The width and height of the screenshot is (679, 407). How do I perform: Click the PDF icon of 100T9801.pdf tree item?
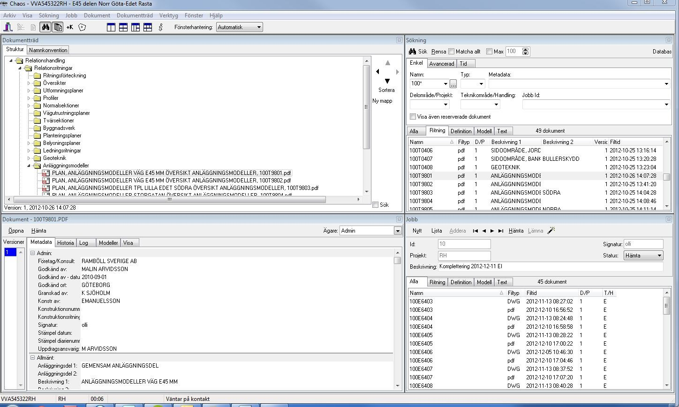pyautogui.click(x=46, y=173)
